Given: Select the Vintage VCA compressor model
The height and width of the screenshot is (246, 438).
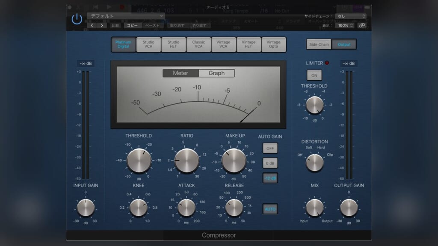Looking at the screenshot, I should point(223,44).
